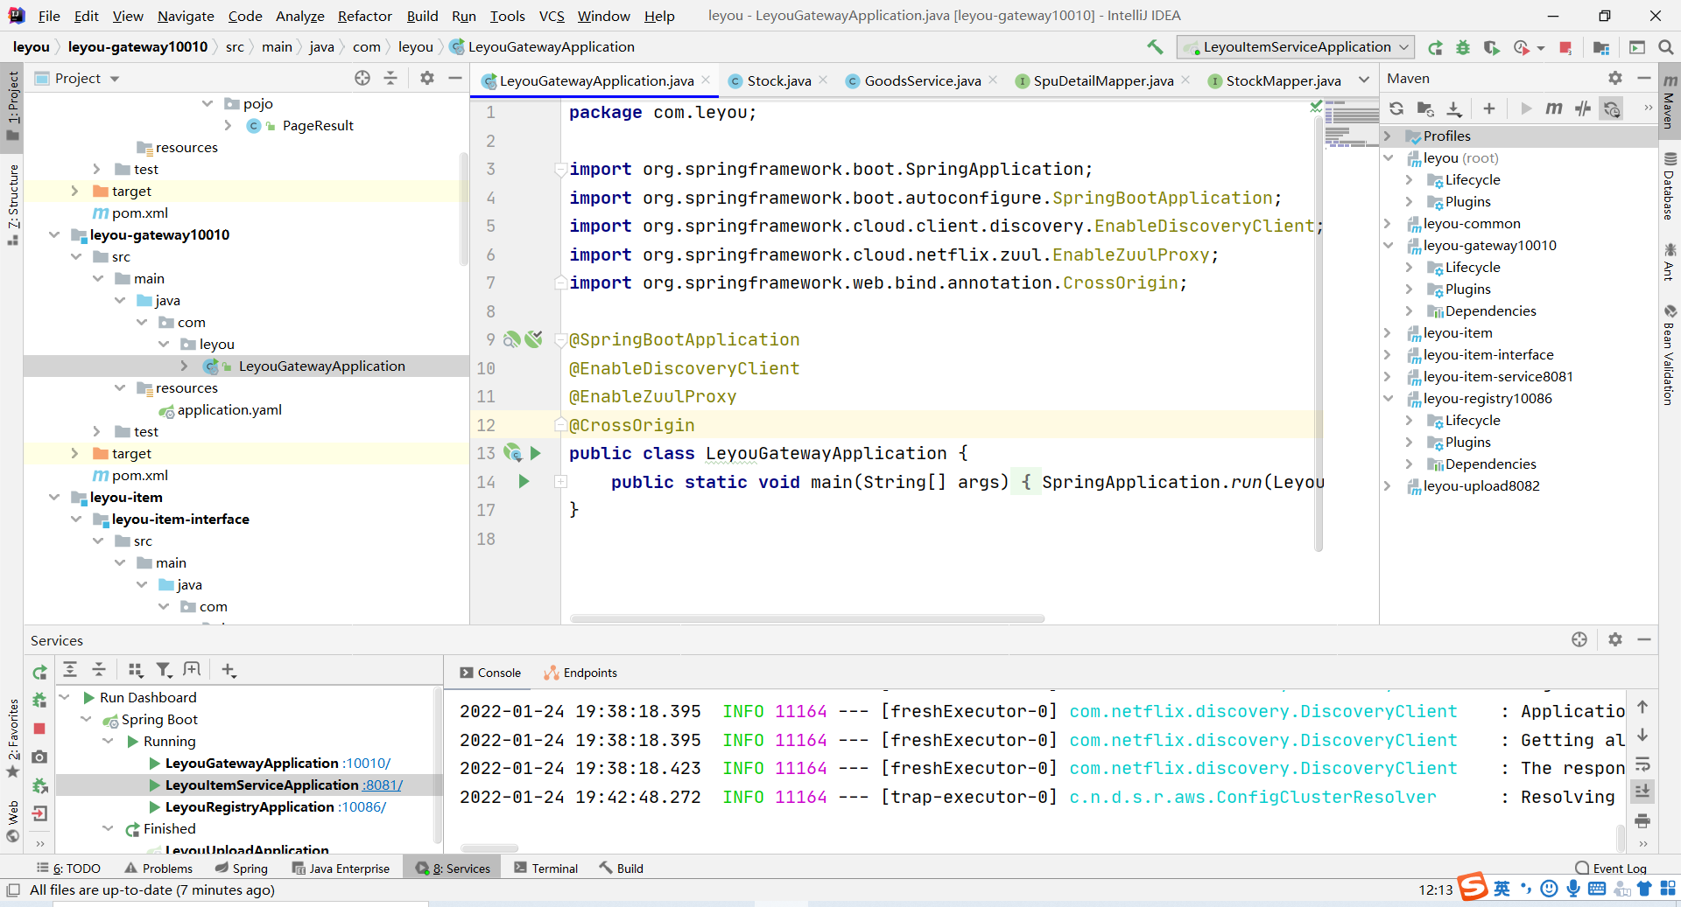Expand leyou-item node in Maven panel
This screenshot has width=1681, height=907.
pos(1388,332)
